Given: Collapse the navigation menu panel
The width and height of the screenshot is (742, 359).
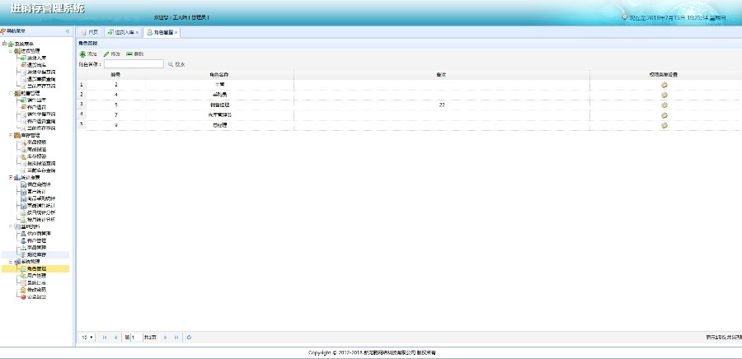Looking at the screenshot, I should click(x=68, y=31).
